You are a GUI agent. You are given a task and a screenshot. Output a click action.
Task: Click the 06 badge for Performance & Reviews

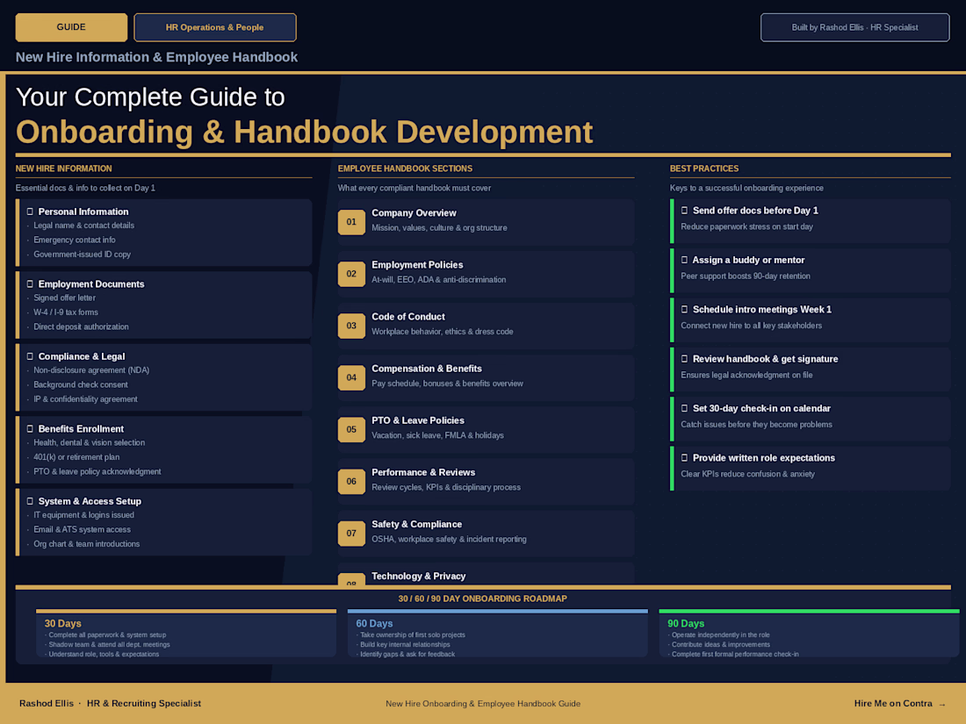click(x=351, y=482)
